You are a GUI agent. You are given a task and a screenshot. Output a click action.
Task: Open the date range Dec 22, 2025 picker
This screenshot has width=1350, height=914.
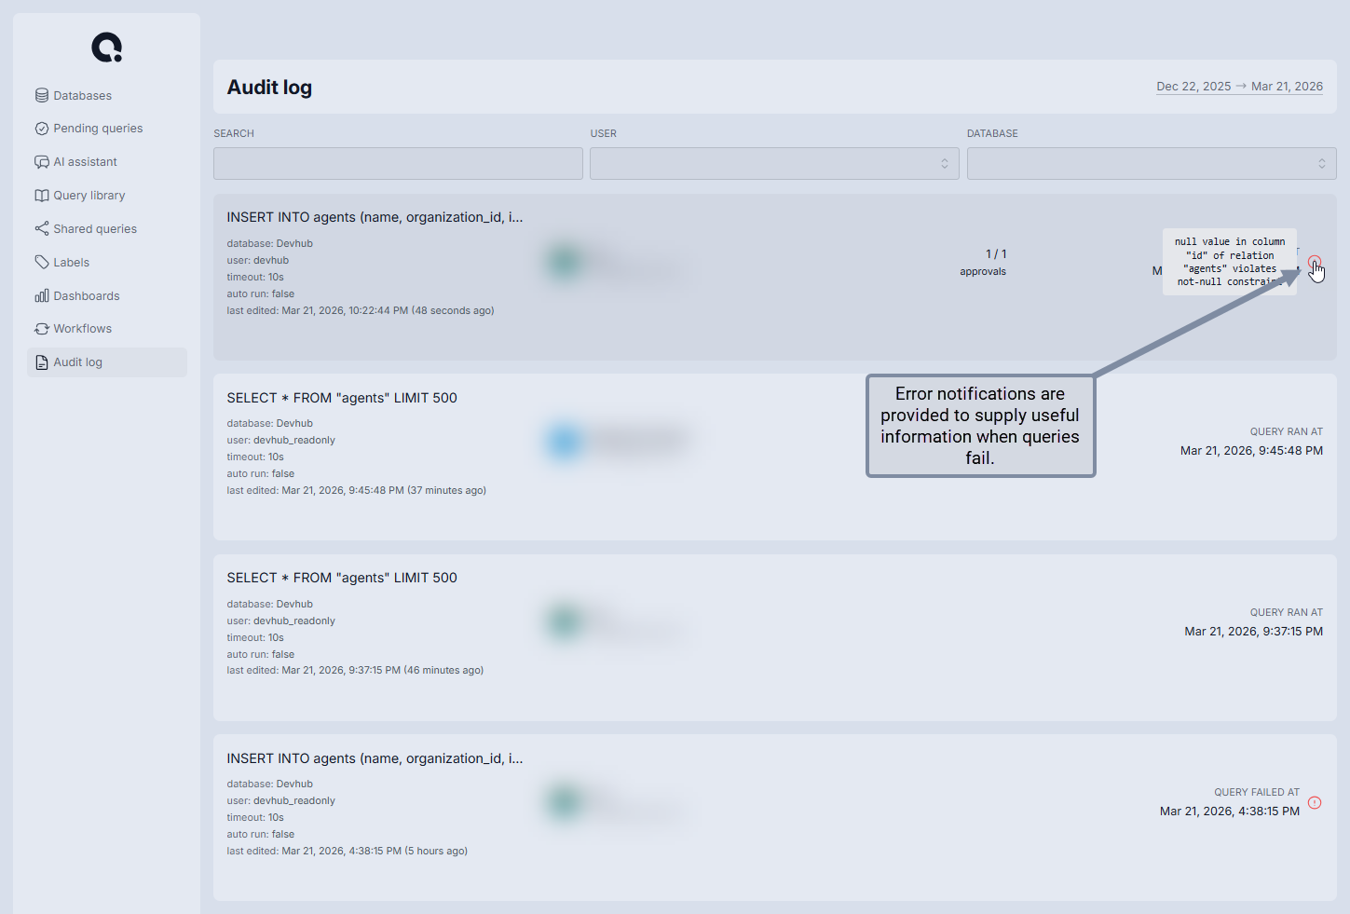[x=1193, y=86]
